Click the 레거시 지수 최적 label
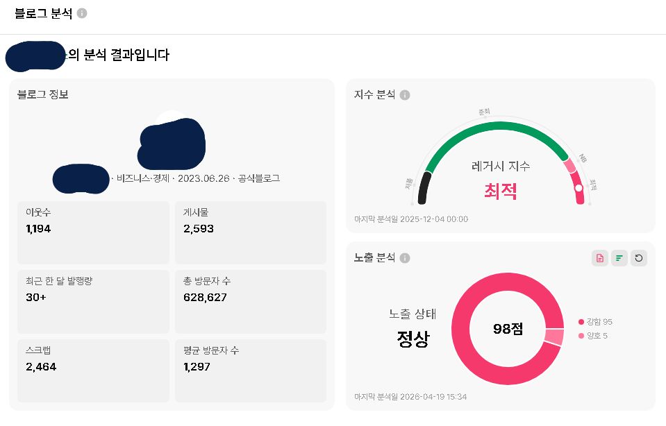This screenshot has width=666, height=426. tap(501, 190)
